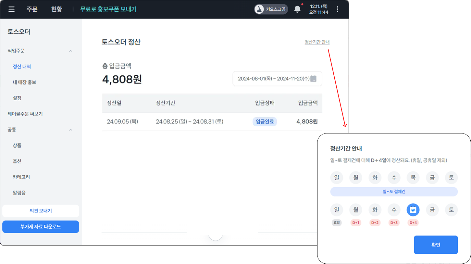
Task: Click the 토스오더 sidebar title
Action: coord(19,32)
